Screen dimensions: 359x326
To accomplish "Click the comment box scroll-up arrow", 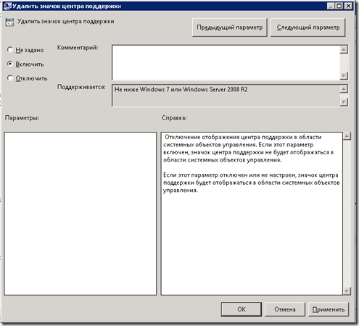I will 344,50.
